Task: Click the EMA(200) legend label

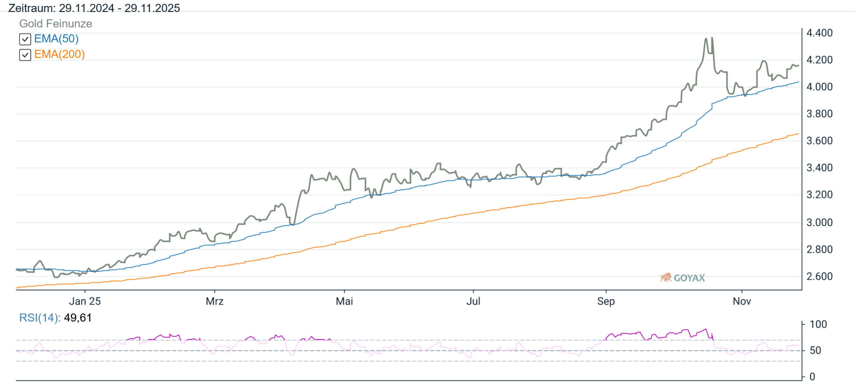Action: tap(59, 54)
